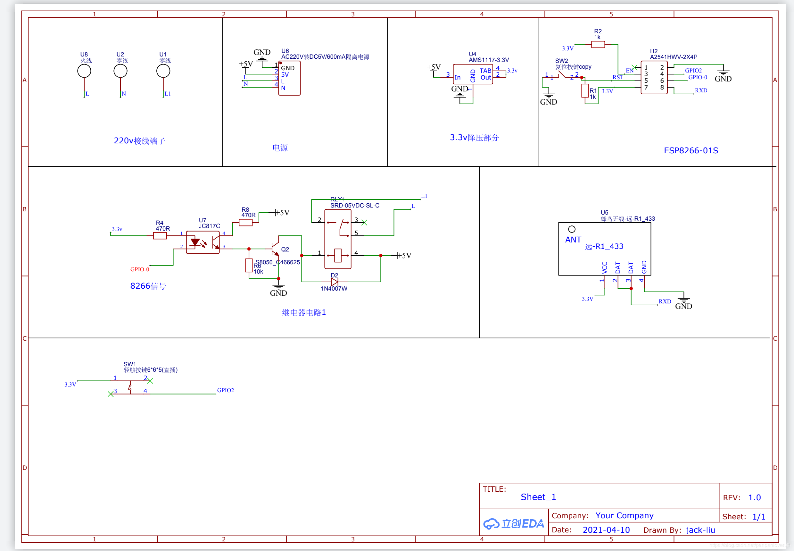Select R2 1k resistor near ESP8266

(595, 47)
